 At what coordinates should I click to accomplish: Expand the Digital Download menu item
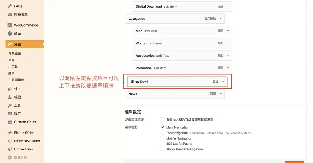[x=228, y=6]
